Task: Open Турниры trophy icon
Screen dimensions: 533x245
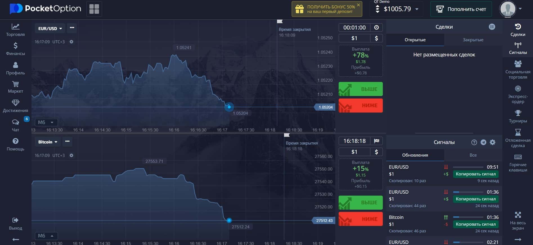Action: (x=518, y=116)
